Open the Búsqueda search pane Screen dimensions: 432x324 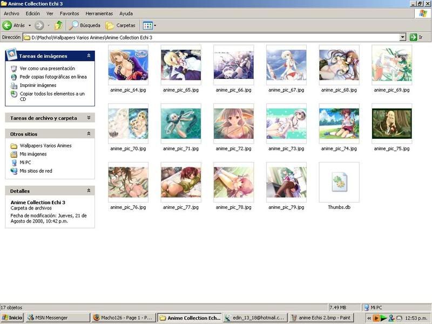[85, 25]
